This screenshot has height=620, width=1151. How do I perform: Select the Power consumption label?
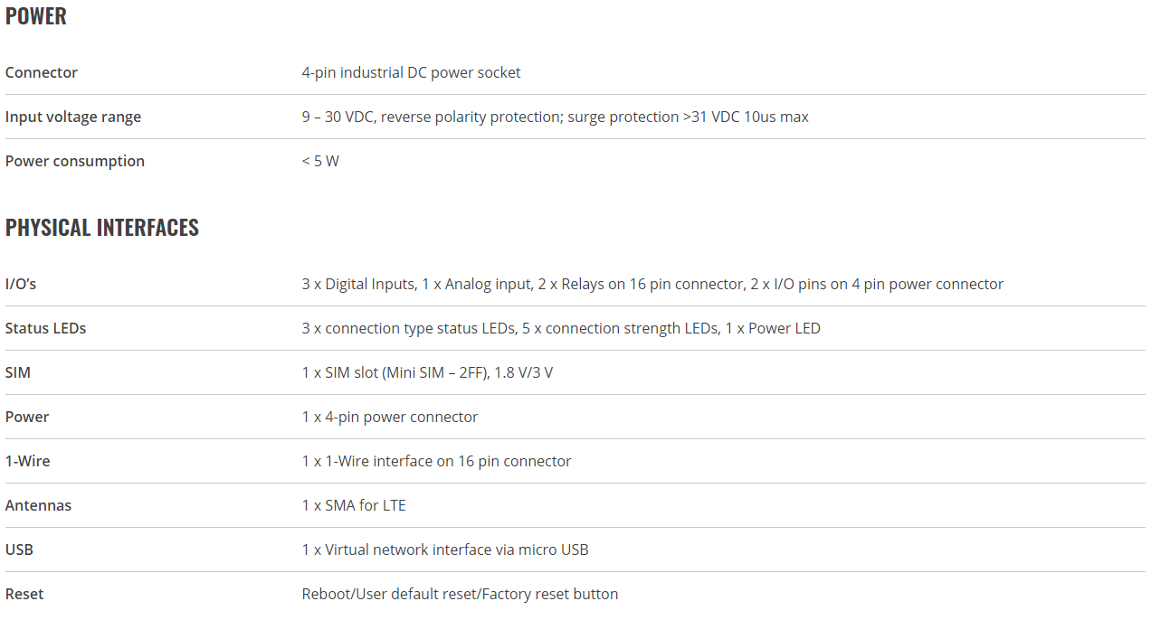(x=75, y=161)
